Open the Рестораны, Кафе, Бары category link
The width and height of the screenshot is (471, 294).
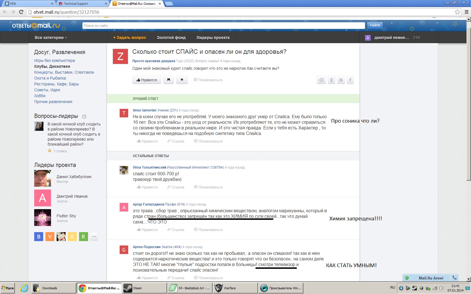(x=56, y=84)
